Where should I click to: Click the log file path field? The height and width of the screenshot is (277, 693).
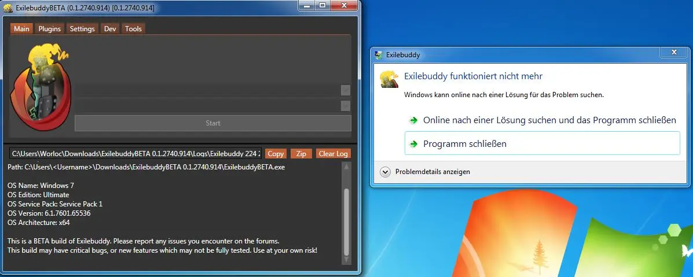[135, 153]
